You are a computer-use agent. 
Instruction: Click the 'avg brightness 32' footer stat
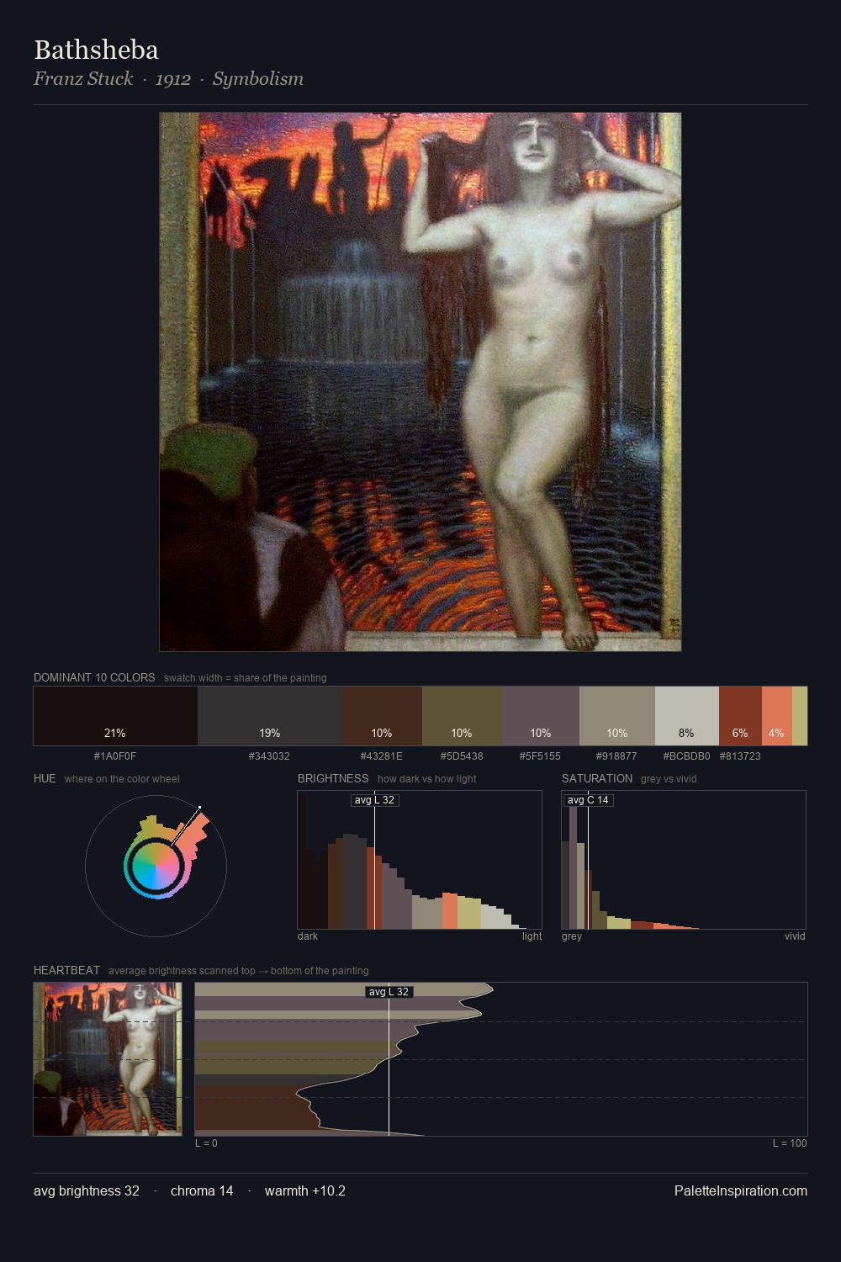pos(87,1190)
